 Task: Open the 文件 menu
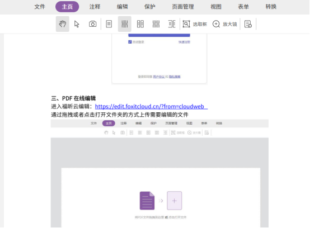40,7
